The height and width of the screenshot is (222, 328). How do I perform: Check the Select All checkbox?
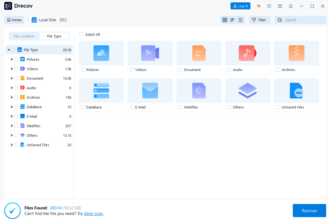81,34
